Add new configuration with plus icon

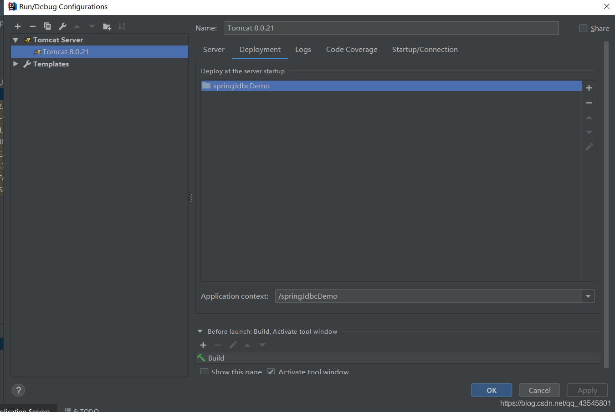point(18,26)
